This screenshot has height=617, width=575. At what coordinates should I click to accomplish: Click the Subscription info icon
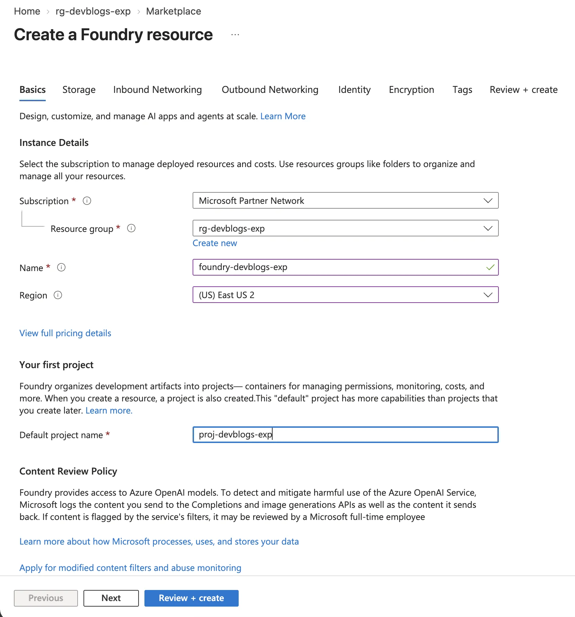coord(87,201)
